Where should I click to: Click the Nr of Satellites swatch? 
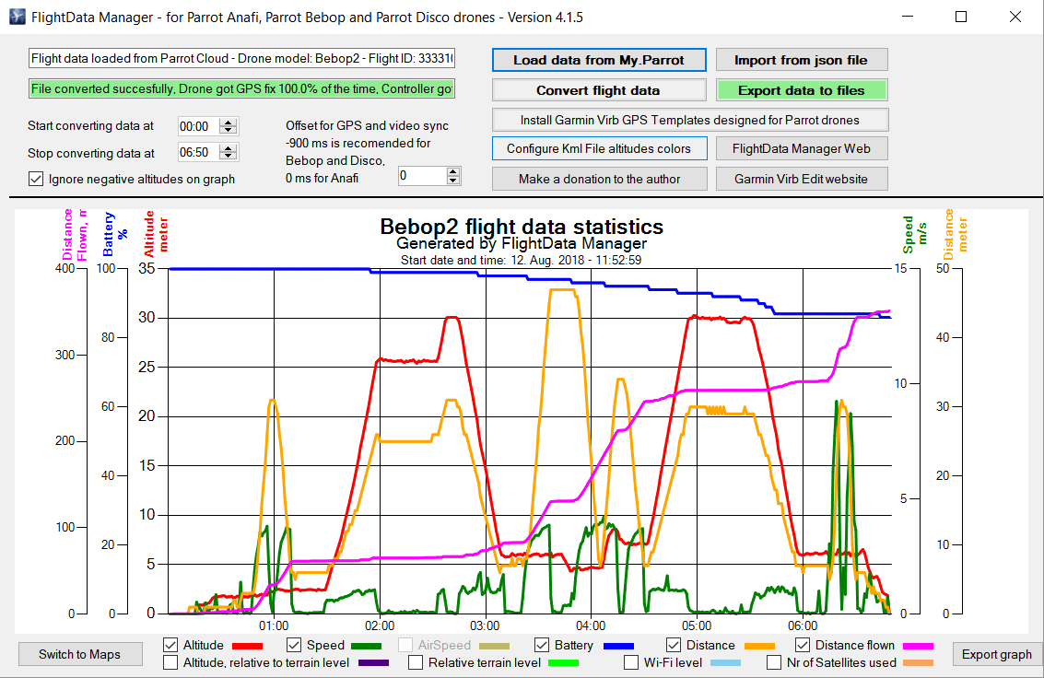[x=918, y=662]
